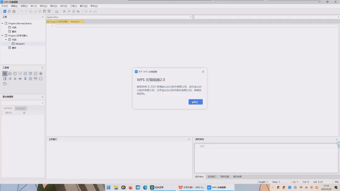Collapse the 代码 folder under Project (文字文稿1)
The image size is (340, 191).
click(x=6, y=40)
